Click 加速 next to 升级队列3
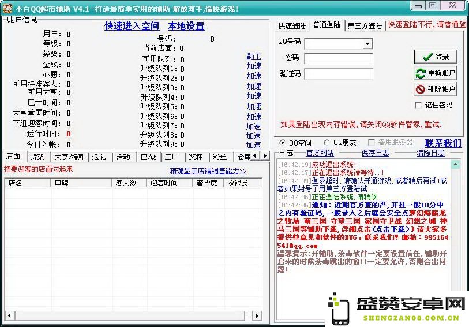 click(254, 86)
